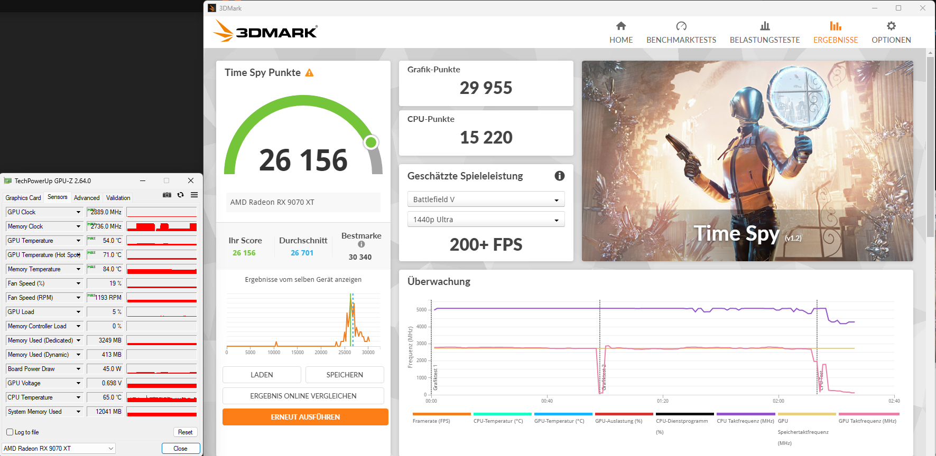Open the GPU-Z hamburger menu
Viewport: 936px width, 456px height.
pyautogui.click(x=194, y=195)
